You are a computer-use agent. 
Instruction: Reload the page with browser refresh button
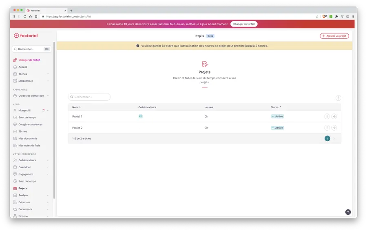click(25, 17)
